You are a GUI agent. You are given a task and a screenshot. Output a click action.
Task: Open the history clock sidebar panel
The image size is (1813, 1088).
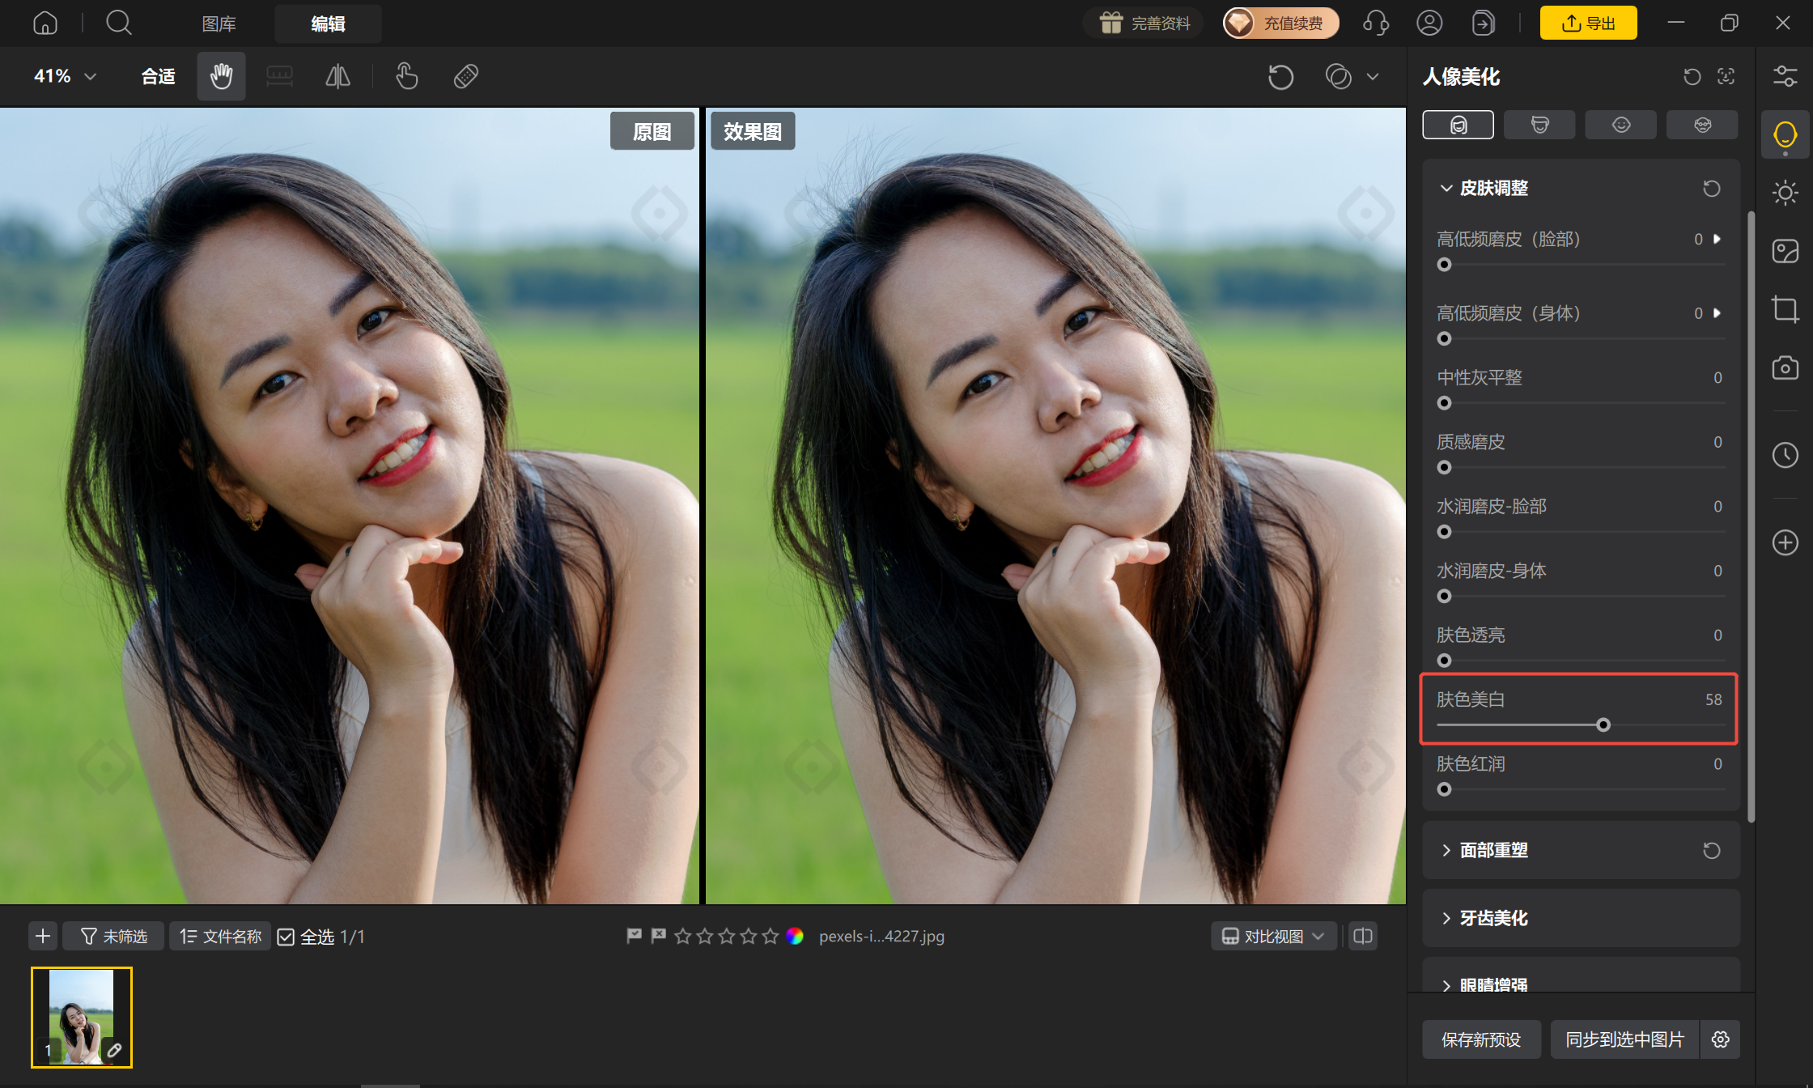pos(1785,455)
